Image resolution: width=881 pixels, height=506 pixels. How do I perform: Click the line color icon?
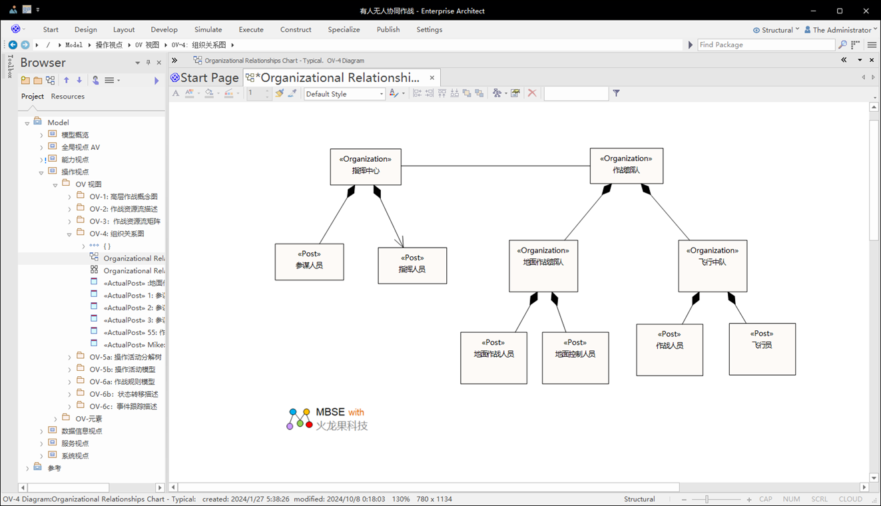click(229, 93)
